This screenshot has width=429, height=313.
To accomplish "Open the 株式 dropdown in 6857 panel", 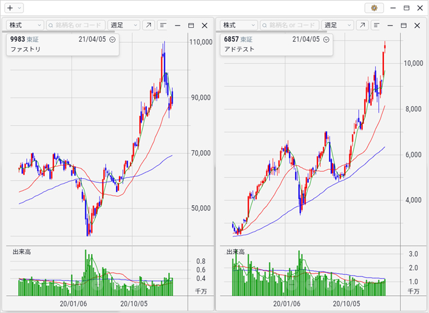I will click(239, 25).
